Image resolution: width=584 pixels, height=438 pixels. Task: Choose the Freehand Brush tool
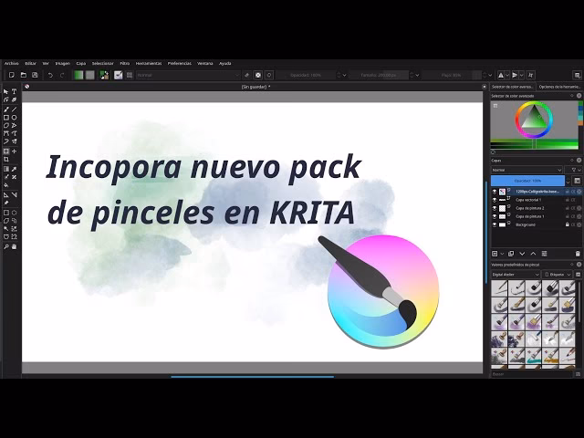[6, 109]
